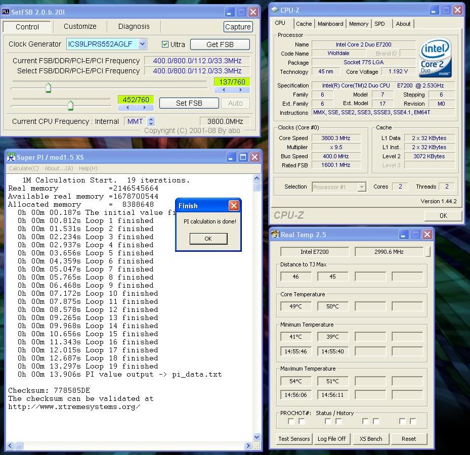The width and height of the screenshot is (470, 455).
Task: Minimize the SetFSB window
Action: (229, 12)
